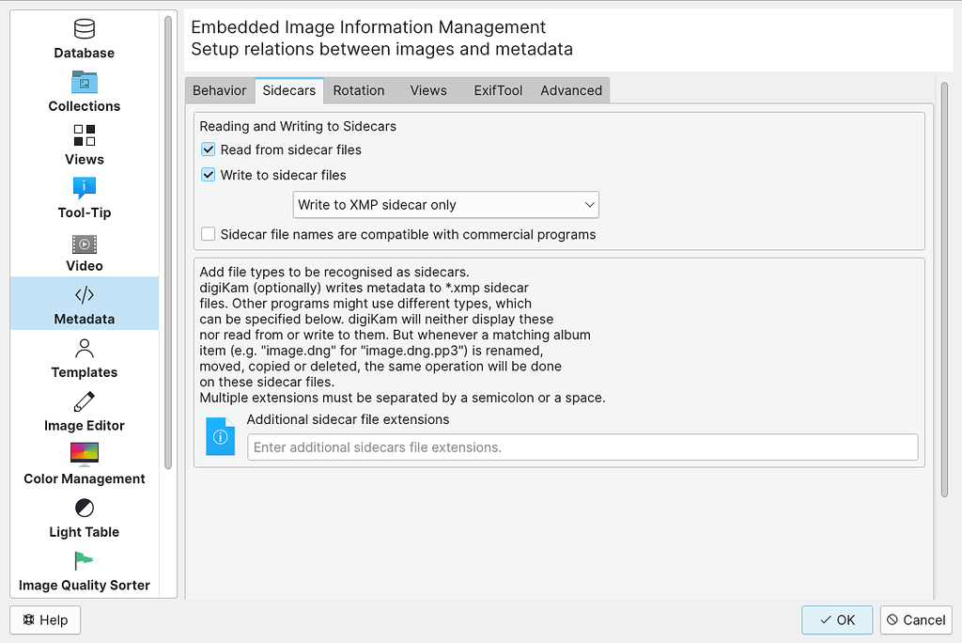Select the Image Editor pencil icon
The width and height of the screenshot is (962, 643).
point(84,401)
